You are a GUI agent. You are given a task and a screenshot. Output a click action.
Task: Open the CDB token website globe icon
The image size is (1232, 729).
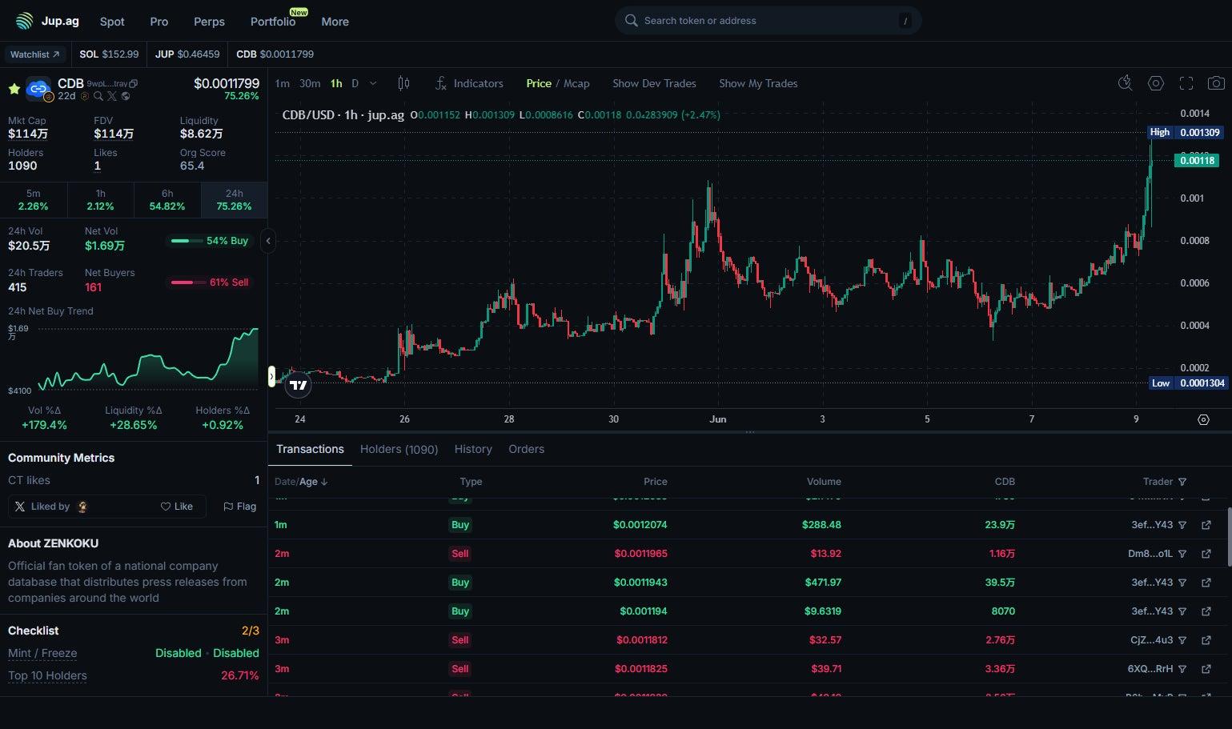coord(126,96)
